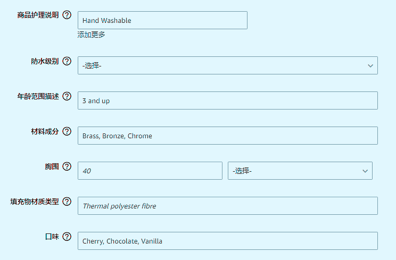Show help for 年龄范围描述 field

click(67, 96)
